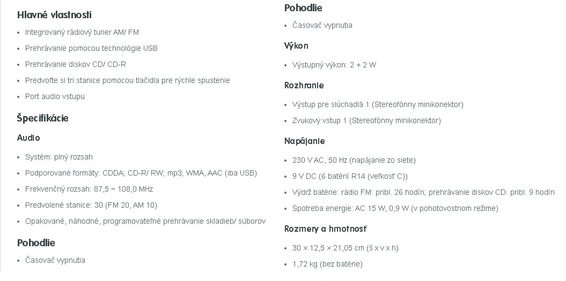Click the frequency range 87,5 ~ 108,0 MHz line

pos(89,189)
